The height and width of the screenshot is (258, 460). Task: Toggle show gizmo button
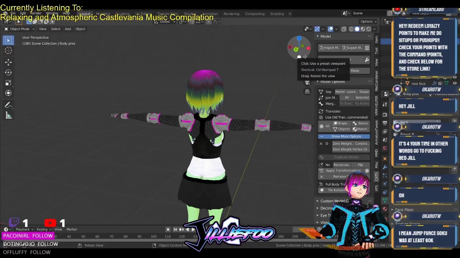click(x=317, y=29)
